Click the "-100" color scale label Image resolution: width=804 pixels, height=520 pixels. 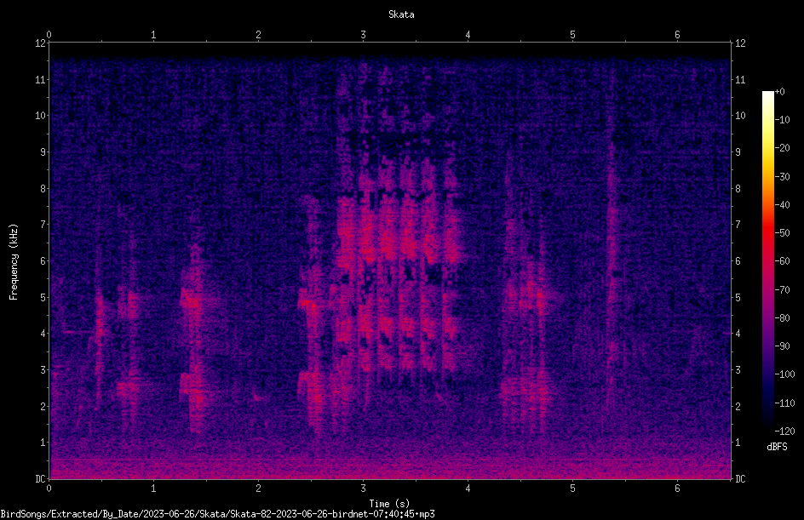click(784, 374)
